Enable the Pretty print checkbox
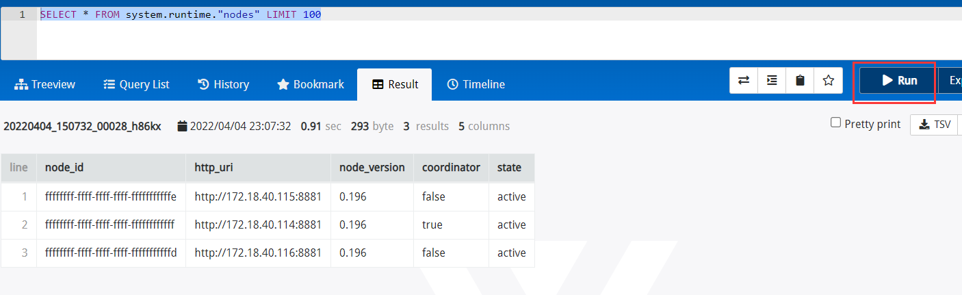The width and height of the screenshot is (962, 295). [835, 123]
